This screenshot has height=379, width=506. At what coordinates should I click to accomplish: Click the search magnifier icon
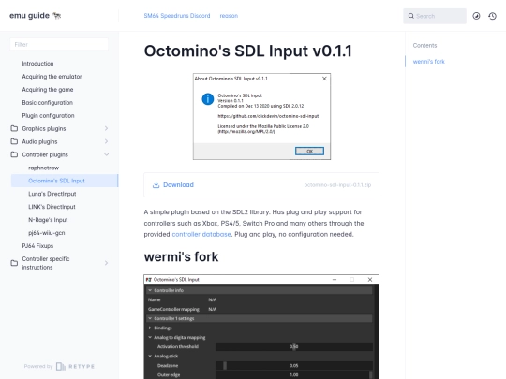coord(411,16)
